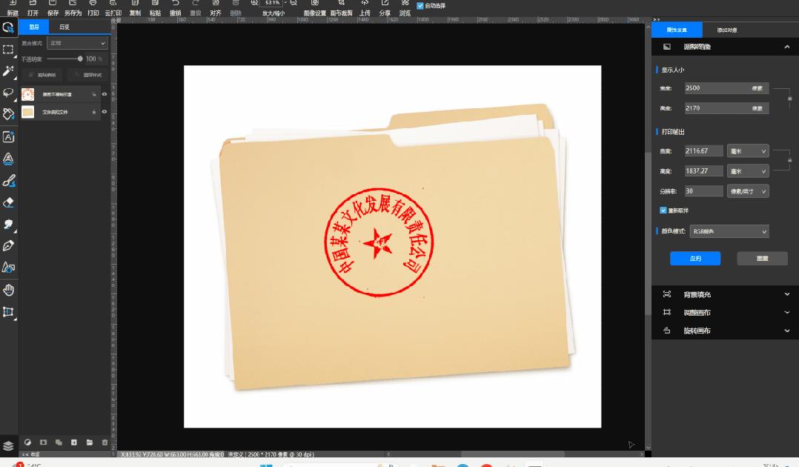
Task: Select the rectangular marquee selection tool
Action: [8, 50]
